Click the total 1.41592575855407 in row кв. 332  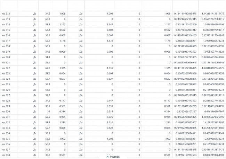click(x=213, y=122)
